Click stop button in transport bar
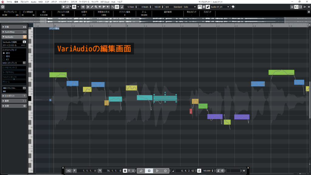This screenshot has width=311, height=175. pos(149,171)
